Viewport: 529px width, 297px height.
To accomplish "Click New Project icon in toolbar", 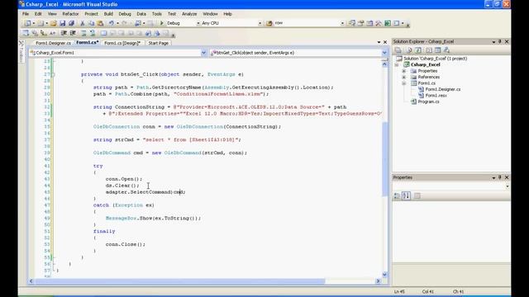I will [x=27, y=23].
